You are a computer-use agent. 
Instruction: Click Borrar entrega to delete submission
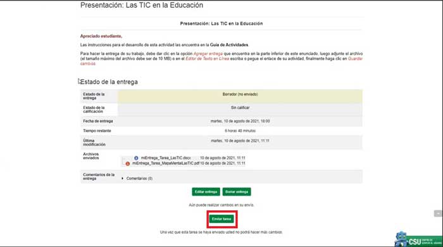(237, 192)
